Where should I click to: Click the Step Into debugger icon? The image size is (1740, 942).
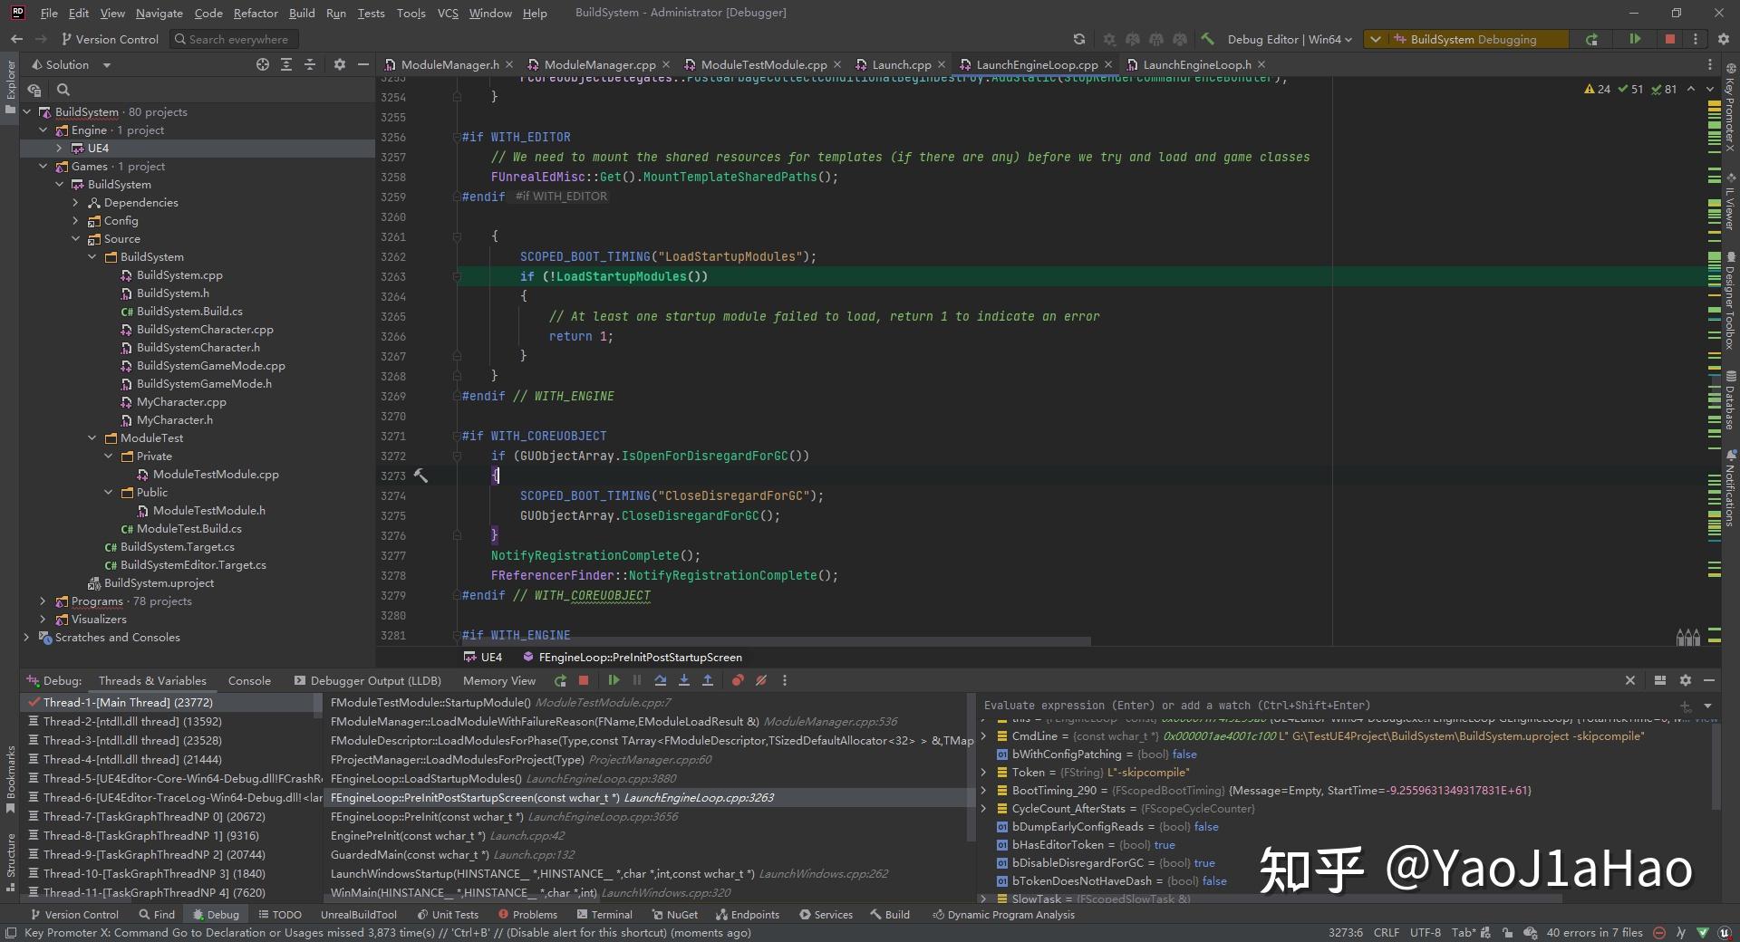[x=684, y=680]
